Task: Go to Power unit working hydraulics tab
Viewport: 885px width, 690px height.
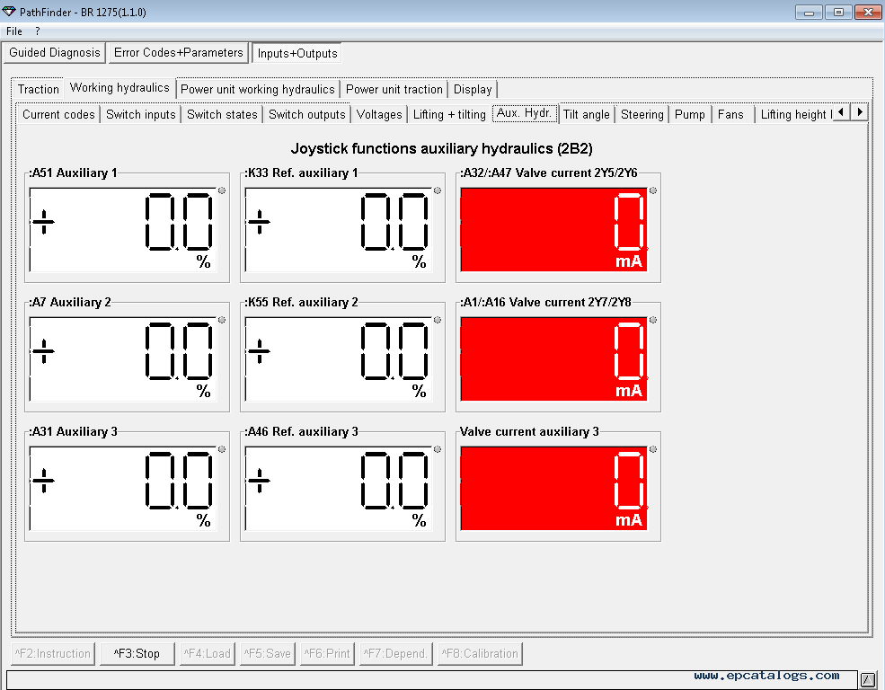Action: click(258, 89)
